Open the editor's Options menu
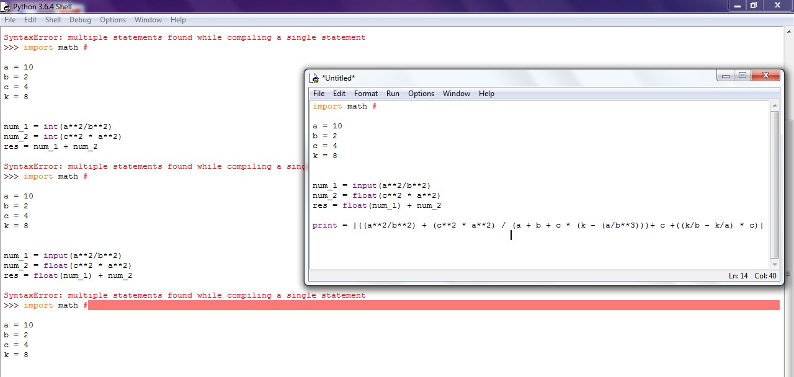Image resolution: width=794 pixels, height=377 pixels. click(x=421, y=94)
